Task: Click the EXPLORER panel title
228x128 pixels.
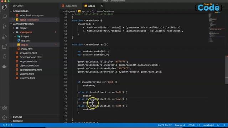Action: click(x=18, y=6)
